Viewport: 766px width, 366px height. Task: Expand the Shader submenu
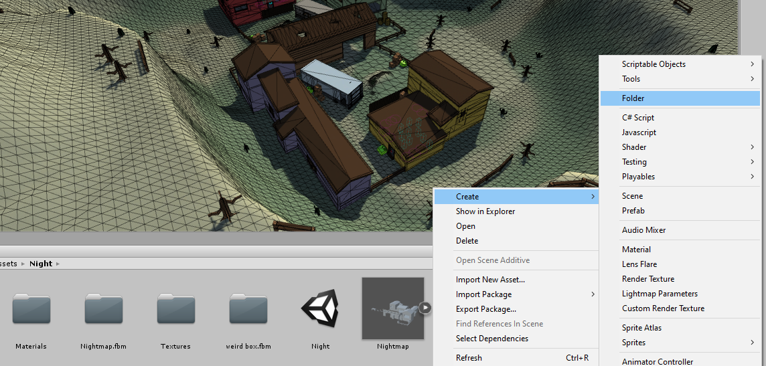coord(680,147)
